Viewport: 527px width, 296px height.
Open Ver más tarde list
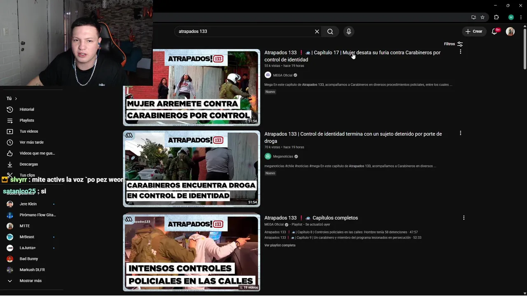pos(31,142)
